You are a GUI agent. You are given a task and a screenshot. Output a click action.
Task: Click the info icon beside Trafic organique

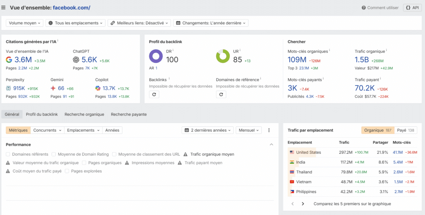[386, 50]
